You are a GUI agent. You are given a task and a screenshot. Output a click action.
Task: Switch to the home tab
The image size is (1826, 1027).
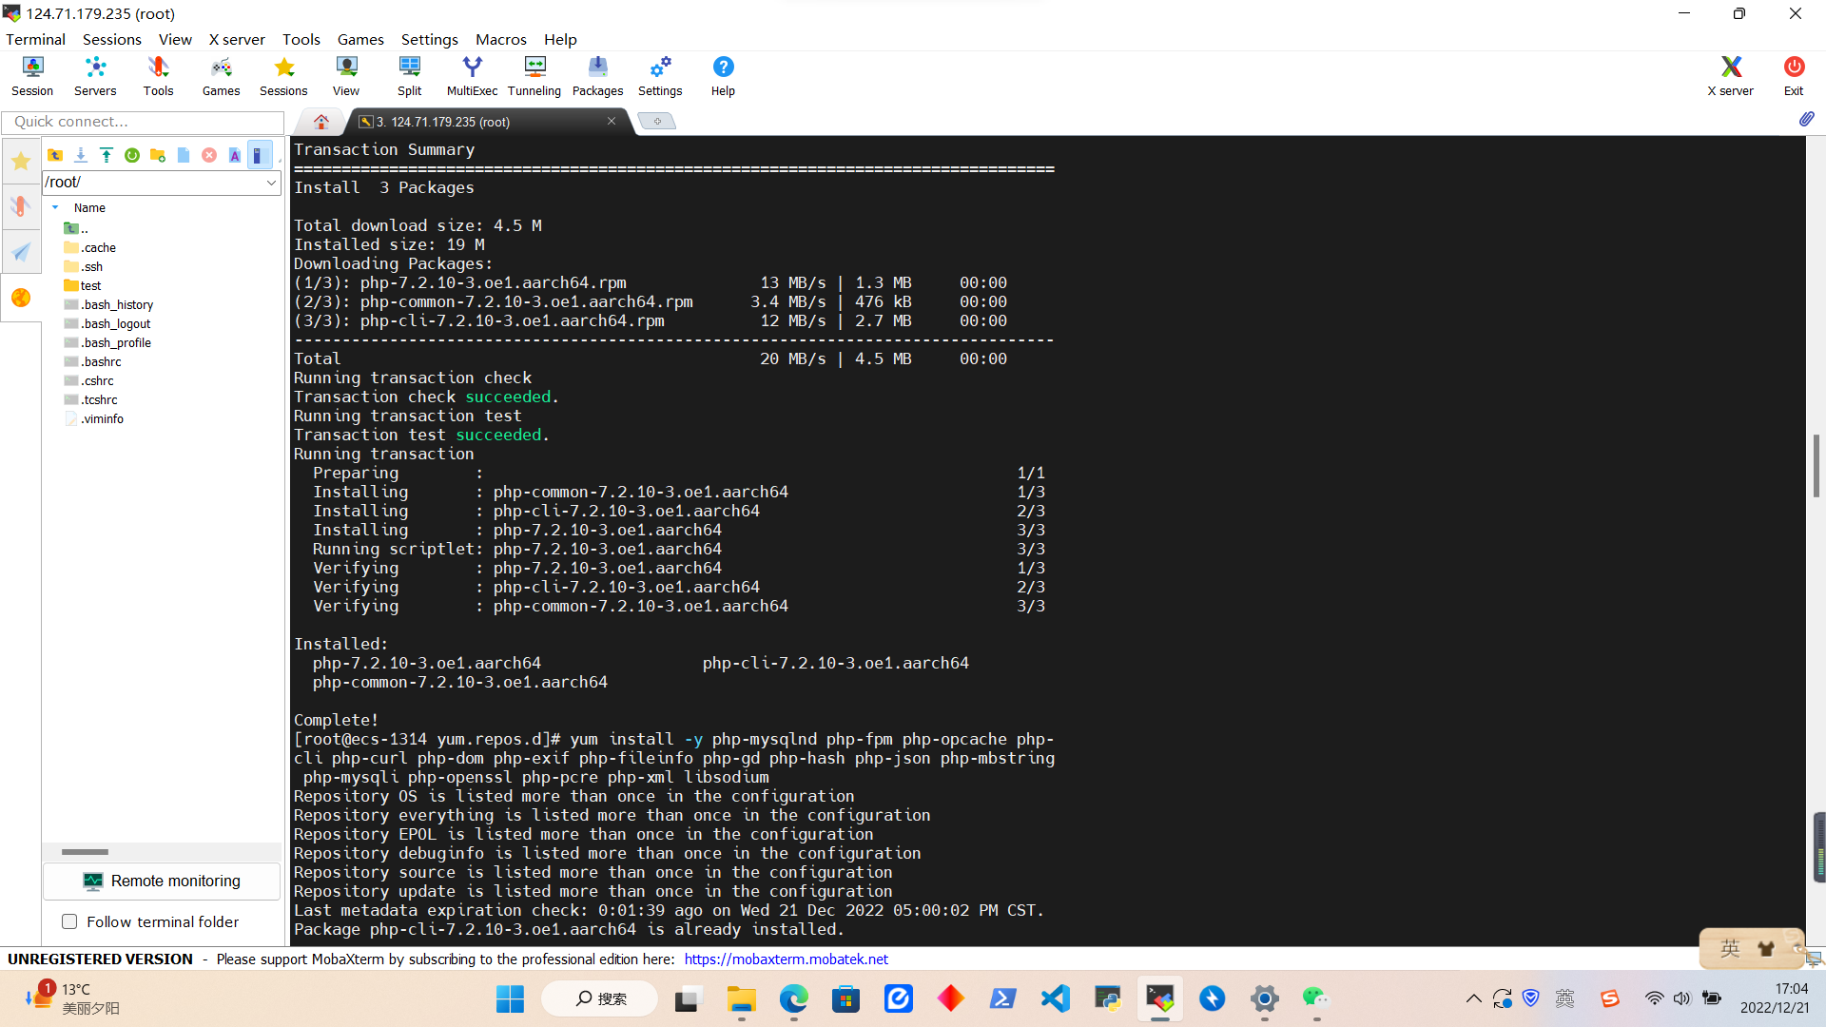(x=321, y=122)
